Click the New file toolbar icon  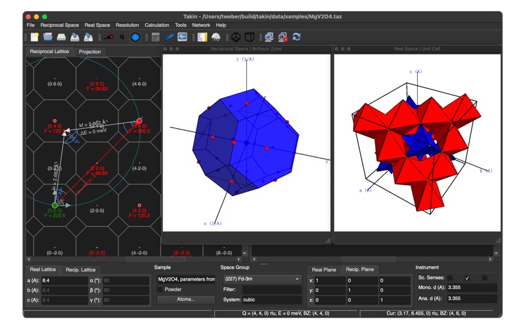coord(35,37)
